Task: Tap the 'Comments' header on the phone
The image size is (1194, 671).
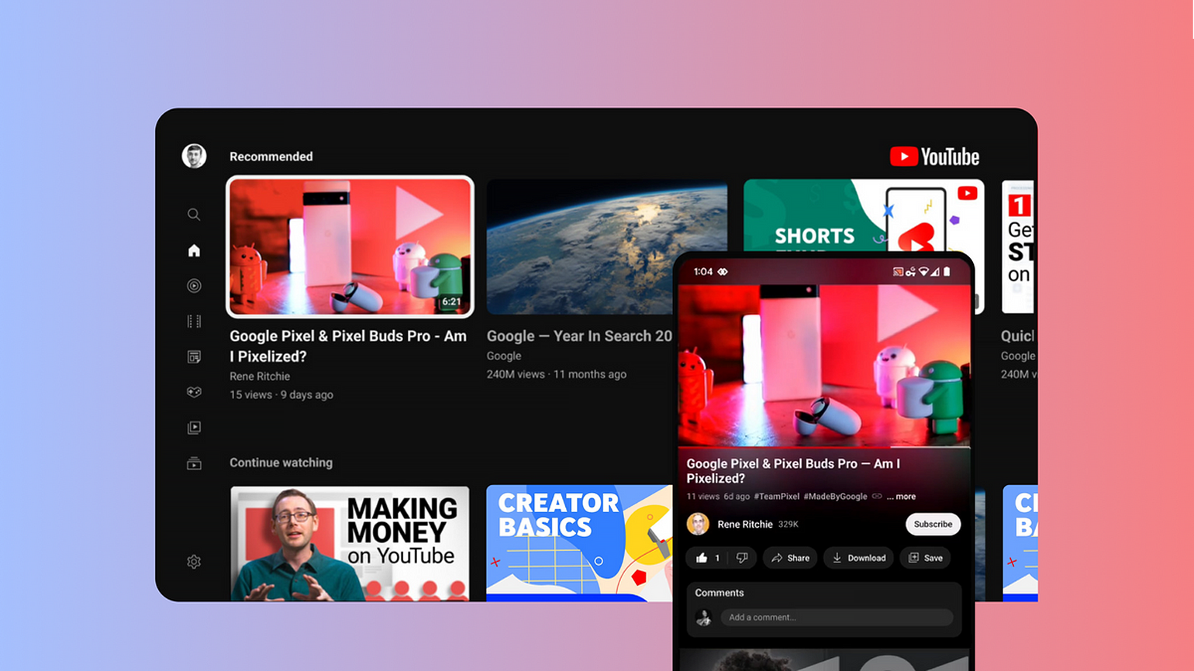Action: click(x=720, y=593)
